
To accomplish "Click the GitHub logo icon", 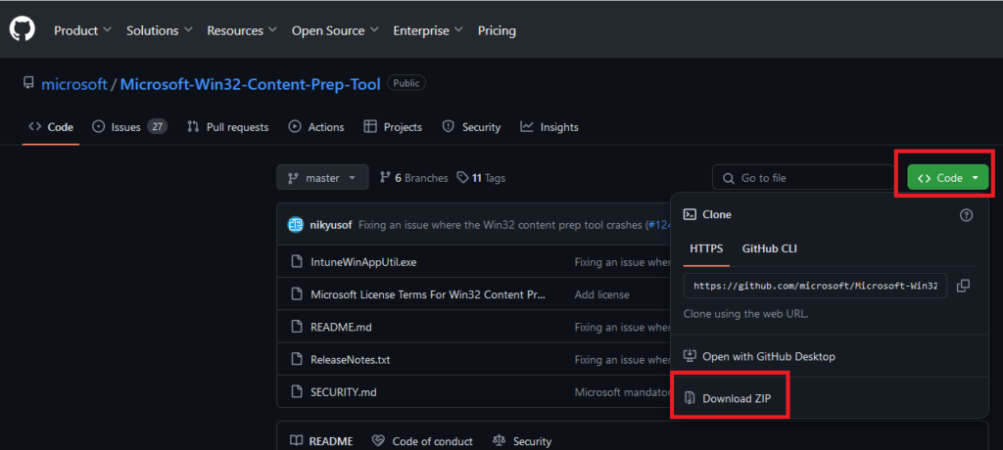I will tap(23, 29).
